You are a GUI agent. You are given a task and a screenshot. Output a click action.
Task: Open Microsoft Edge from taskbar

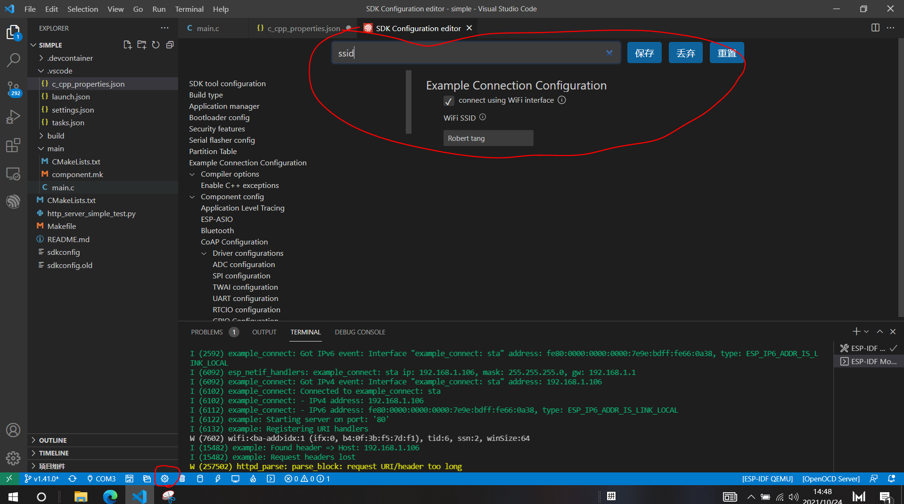click(110, 496)
